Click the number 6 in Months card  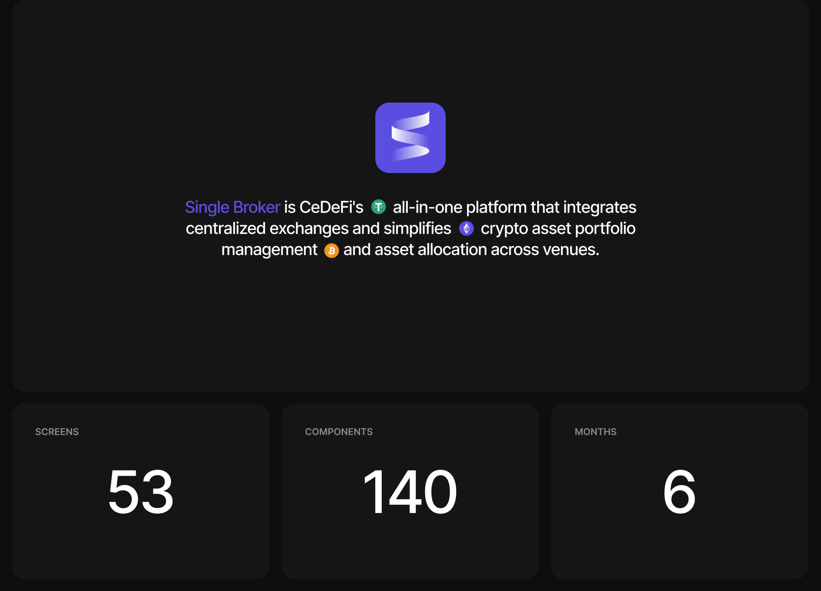click(x=679, y=491)
